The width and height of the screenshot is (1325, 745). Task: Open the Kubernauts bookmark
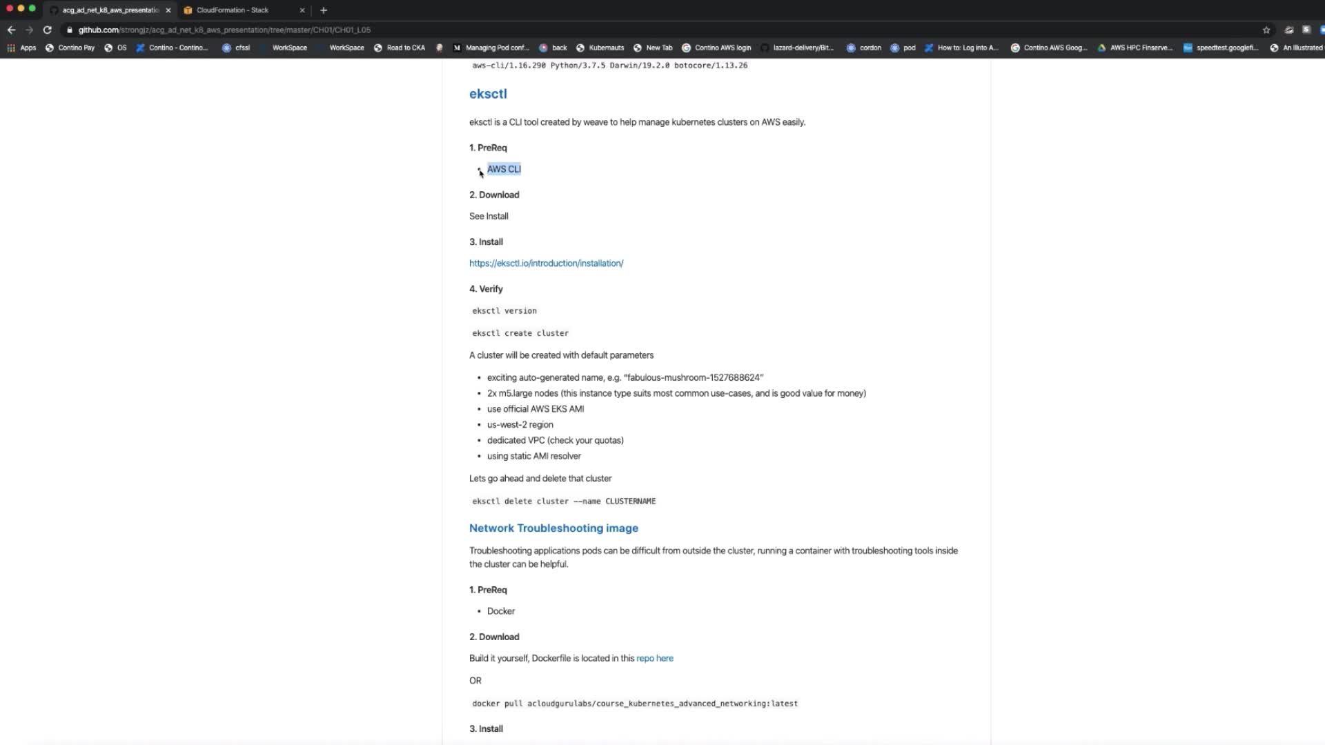[606, 48]
